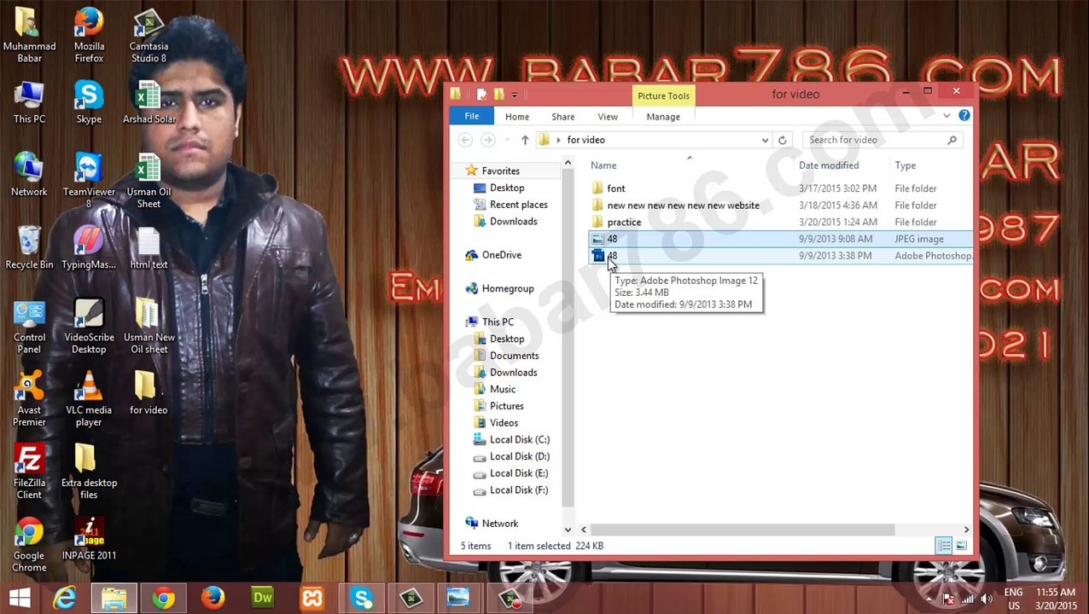The image size is (1089, 614).
Task: Select the 'new new new new new new website' folder
Action: click(684, 206)
